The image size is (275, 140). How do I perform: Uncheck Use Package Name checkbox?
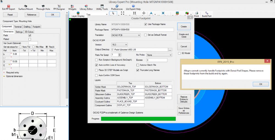coord(145,24)
